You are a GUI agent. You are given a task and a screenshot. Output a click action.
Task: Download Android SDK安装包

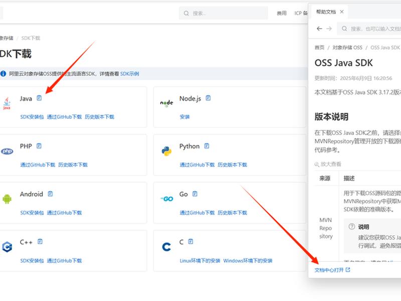pos(32,213)
